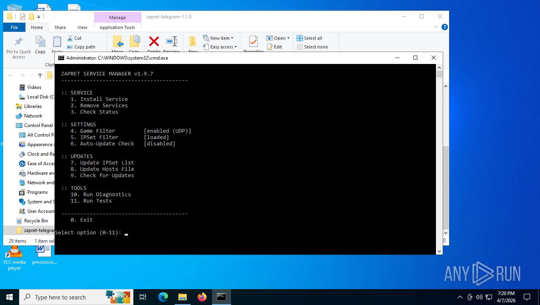Screen dimensions: 540x305
Task: Click the cmd.exe title bar icon
Action: click(61, 58)
